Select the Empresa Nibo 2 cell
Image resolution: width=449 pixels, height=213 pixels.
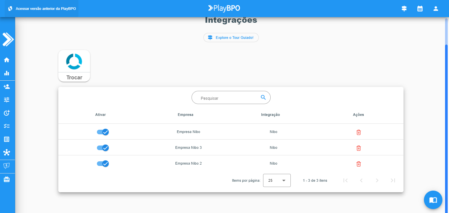[x=189, y=163]
